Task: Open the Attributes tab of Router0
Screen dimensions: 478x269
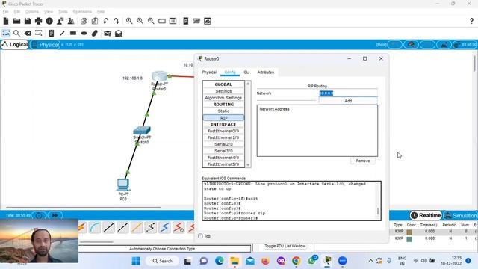Action: tap(266, 72)
